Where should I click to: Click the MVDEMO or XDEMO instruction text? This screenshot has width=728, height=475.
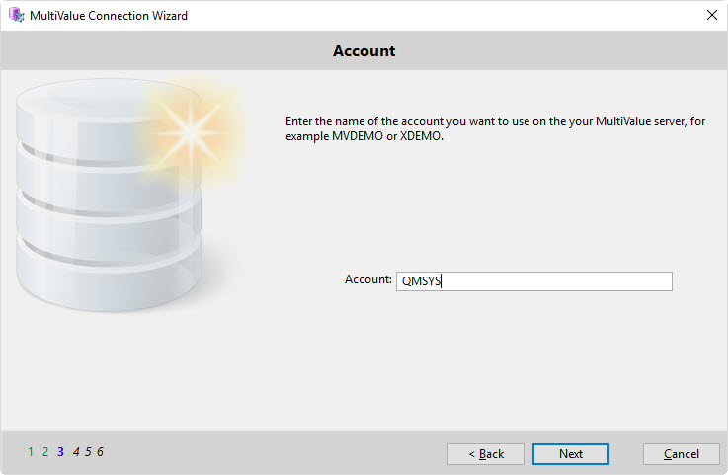tap(496, 128)
